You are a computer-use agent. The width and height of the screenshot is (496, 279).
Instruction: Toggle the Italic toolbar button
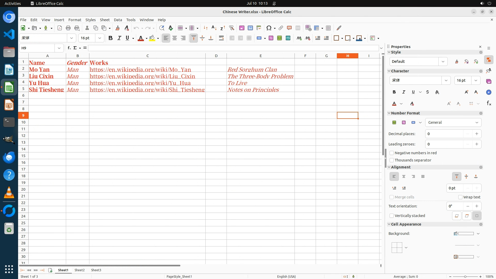(x=119, y=38)
